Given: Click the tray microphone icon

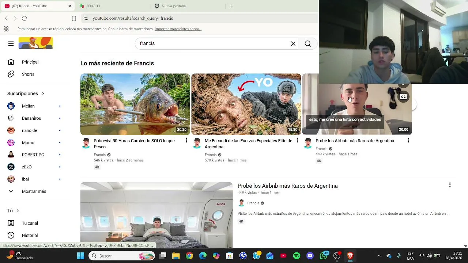Looking at the screenshot, I should point(399,256).
